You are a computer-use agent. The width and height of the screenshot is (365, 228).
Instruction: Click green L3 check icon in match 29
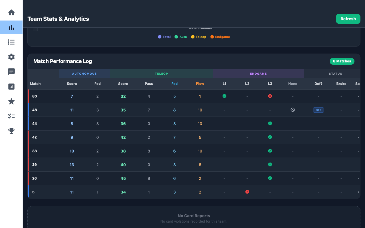tap(270, 164)
